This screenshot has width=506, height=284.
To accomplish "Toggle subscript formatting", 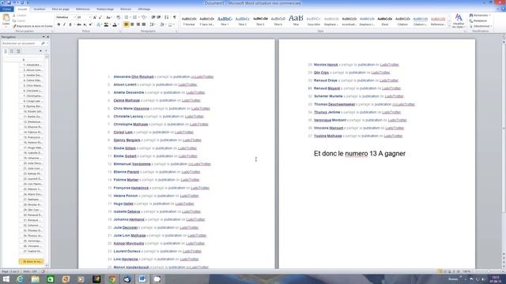I will pyautogui.click(x=85, y=24).
